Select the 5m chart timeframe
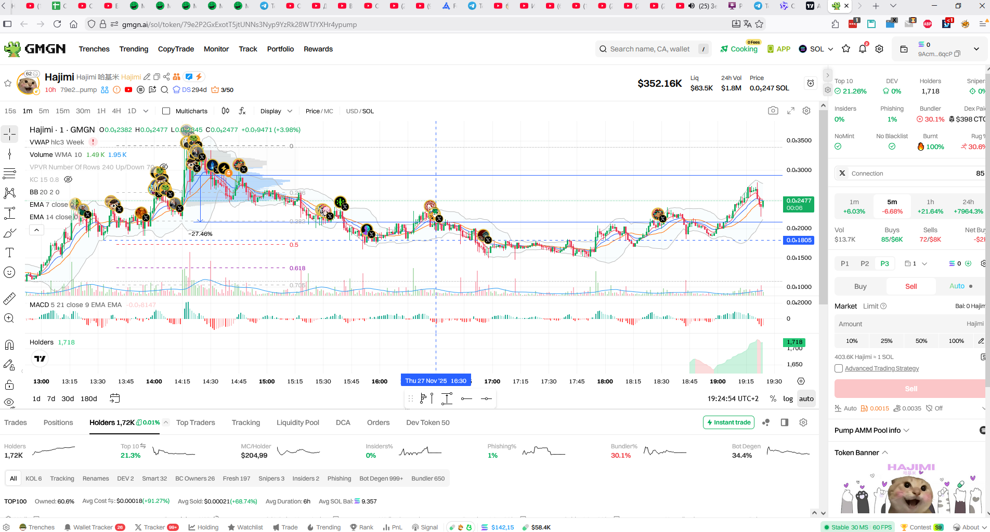Viewport: 990px width, 532px height. click(x=44, y=111)
